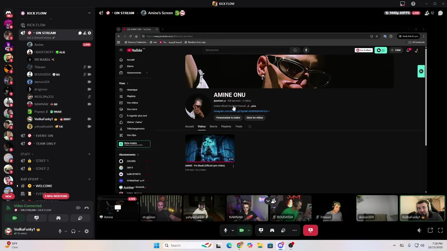
Task: Select Amine in voice member list
Action: (x=59, y=45)
